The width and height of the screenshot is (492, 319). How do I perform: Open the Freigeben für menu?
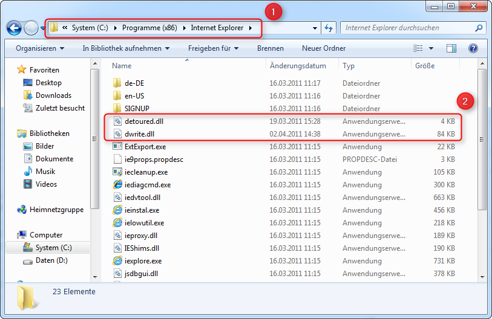[x=214, y=48]
